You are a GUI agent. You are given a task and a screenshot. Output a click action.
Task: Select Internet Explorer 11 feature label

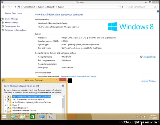click(20, 108)
